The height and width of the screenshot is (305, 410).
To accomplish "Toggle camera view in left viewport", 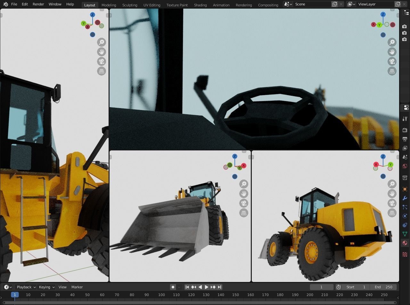I will tap(102, 61).
